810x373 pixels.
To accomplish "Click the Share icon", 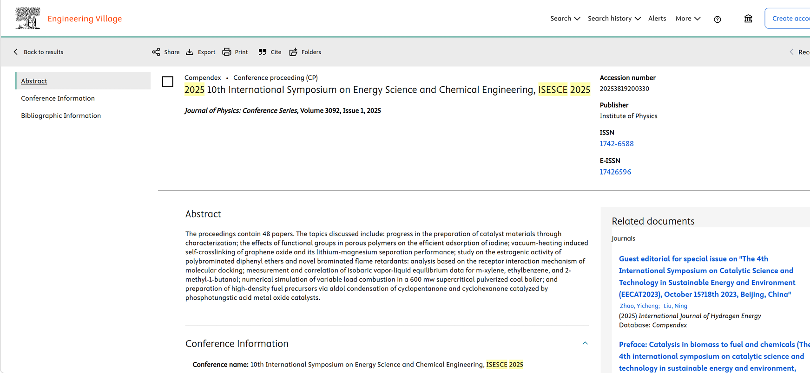I will click(156, 52).
